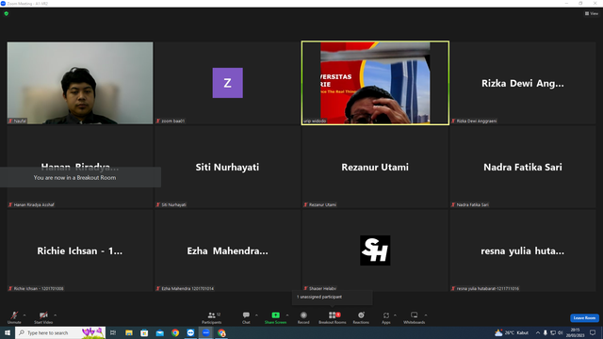Select the Richie Ichsan participant tile

click(80, 250)
